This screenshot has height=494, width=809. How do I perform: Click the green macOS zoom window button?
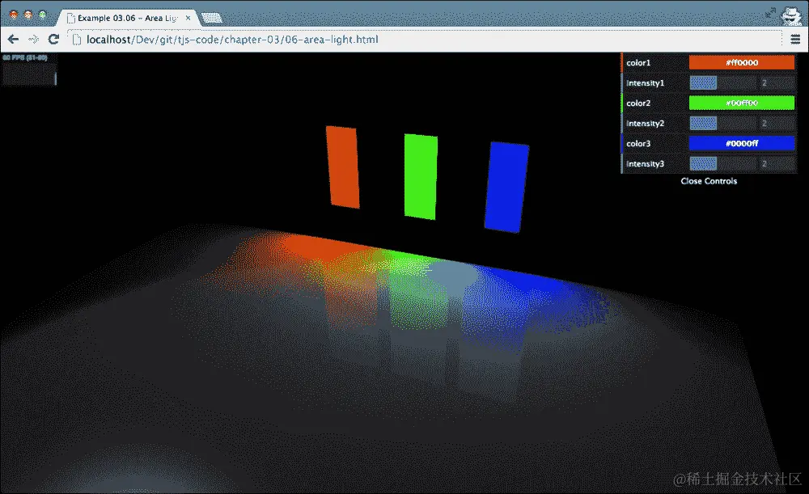pyautogui.click(x=42, y=15)
